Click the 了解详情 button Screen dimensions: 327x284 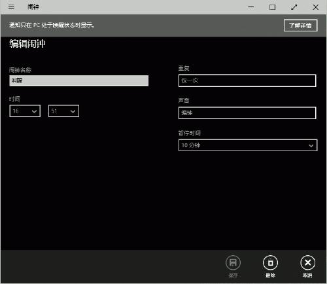[300, 26]
